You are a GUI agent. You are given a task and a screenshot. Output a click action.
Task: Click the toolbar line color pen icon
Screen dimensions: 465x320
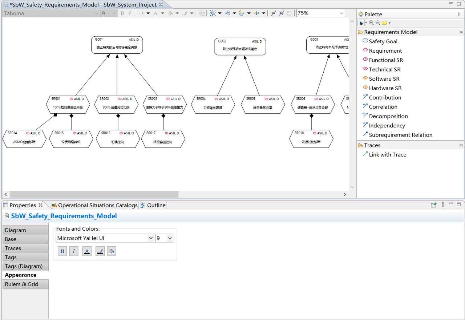pyautogui.click(x=185, y=13)
